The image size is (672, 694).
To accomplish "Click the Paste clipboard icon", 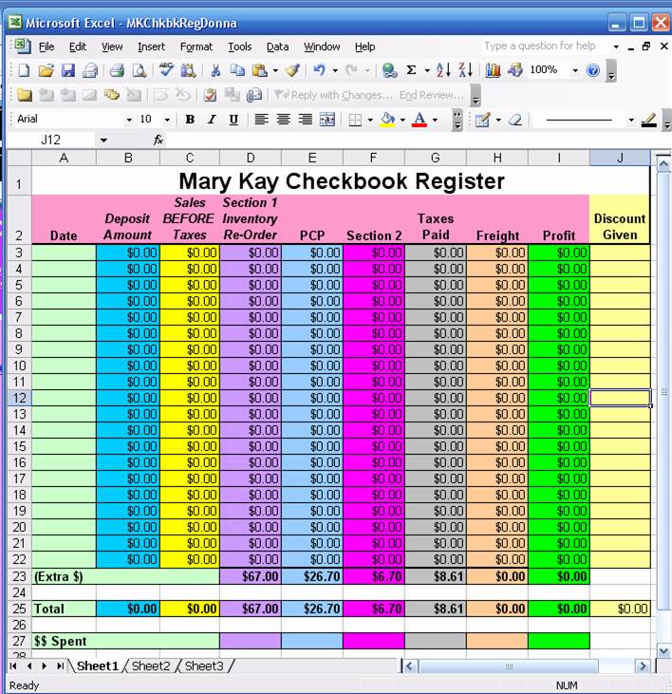I will [x=259, y=70].
